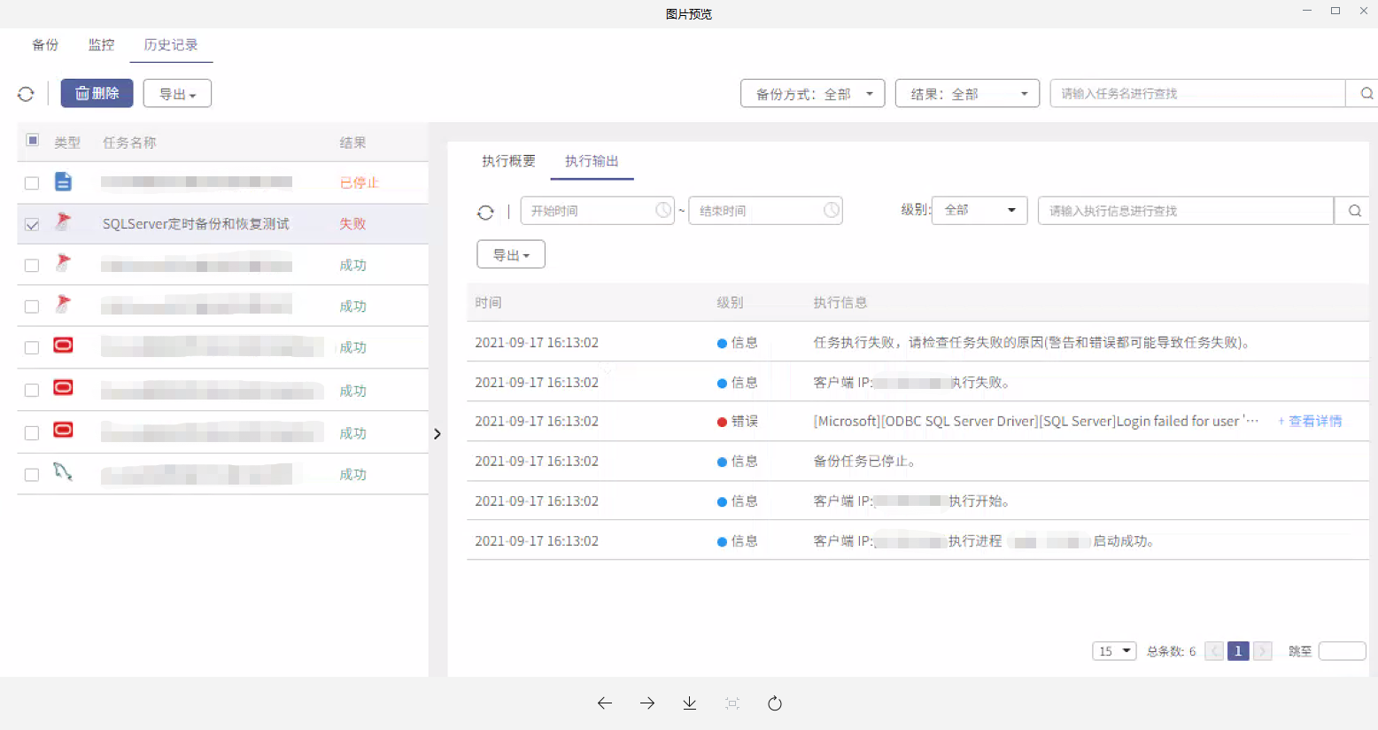Click the task name search magnifier icon
Image resolution: width=1378 pixels, height=730 pixels.
tap(1366, 93)
